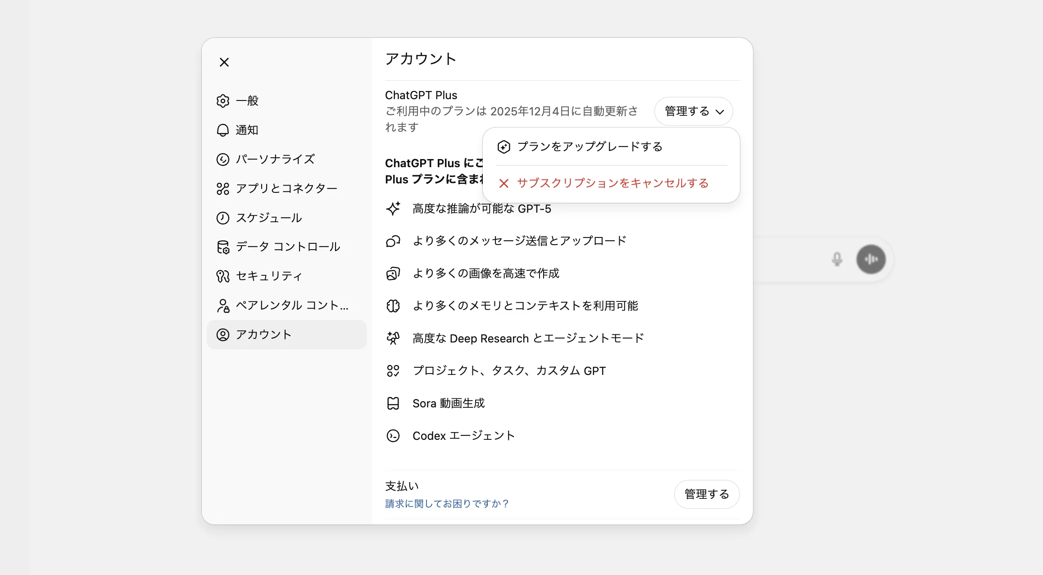Click the Sora 動画生成 feature icon

point(394,403)
